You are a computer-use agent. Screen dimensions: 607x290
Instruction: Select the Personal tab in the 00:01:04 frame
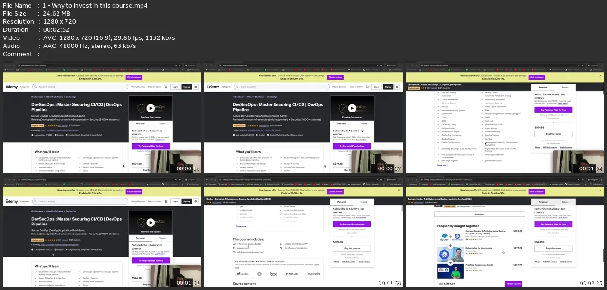click(x=543, y=88)
